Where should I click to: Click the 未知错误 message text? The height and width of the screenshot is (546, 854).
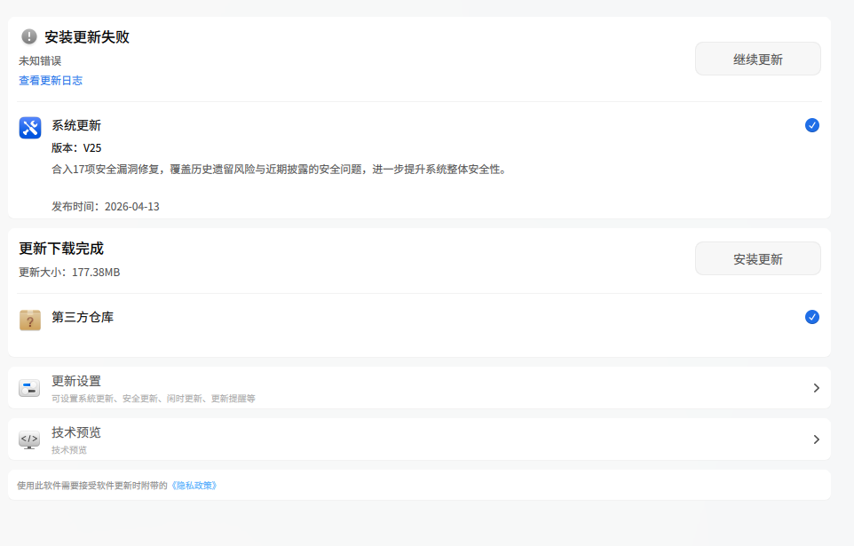click(40, 60)
